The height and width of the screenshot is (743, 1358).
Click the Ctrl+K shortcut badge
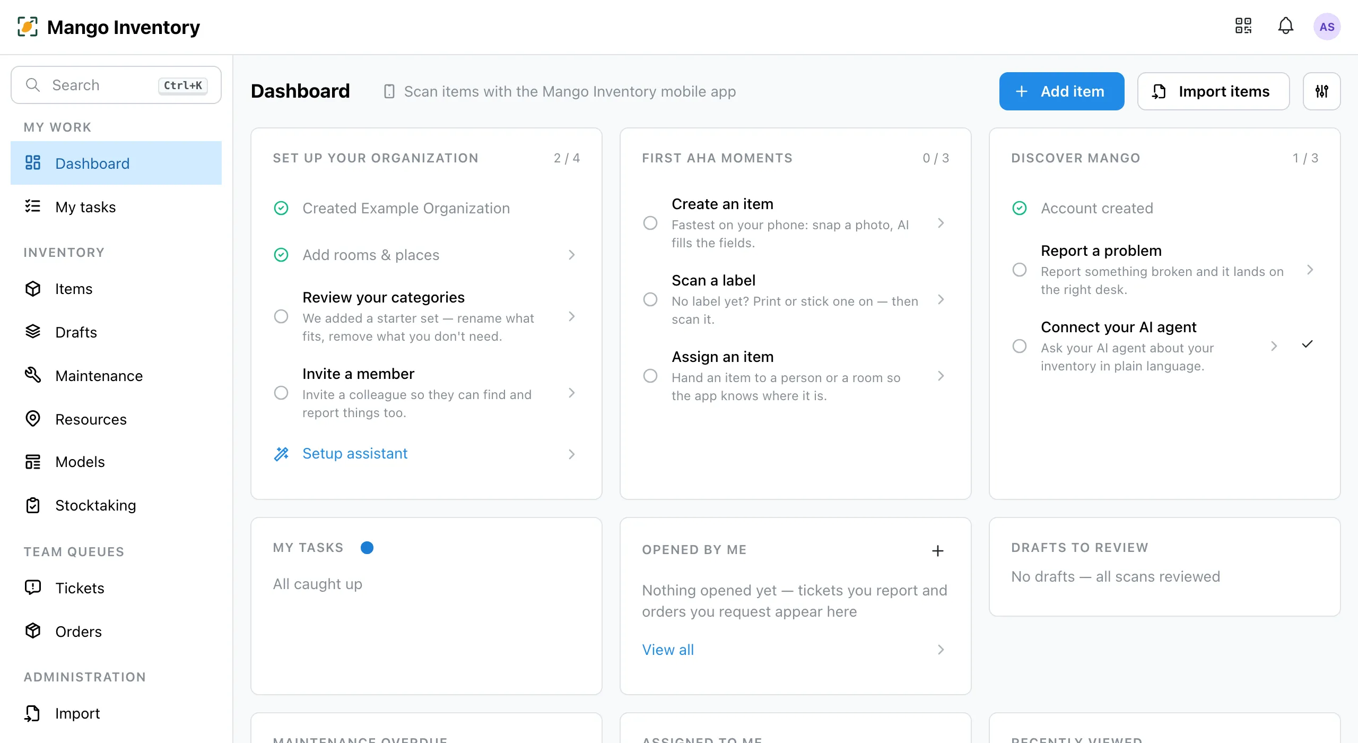pos(183,85)
